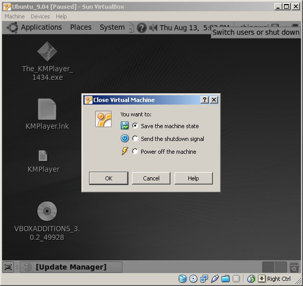The height and width of the screenshot is (286, 303).
Task: Open the Machine menu
Action: pyautogui.click(x=15, y=16)
